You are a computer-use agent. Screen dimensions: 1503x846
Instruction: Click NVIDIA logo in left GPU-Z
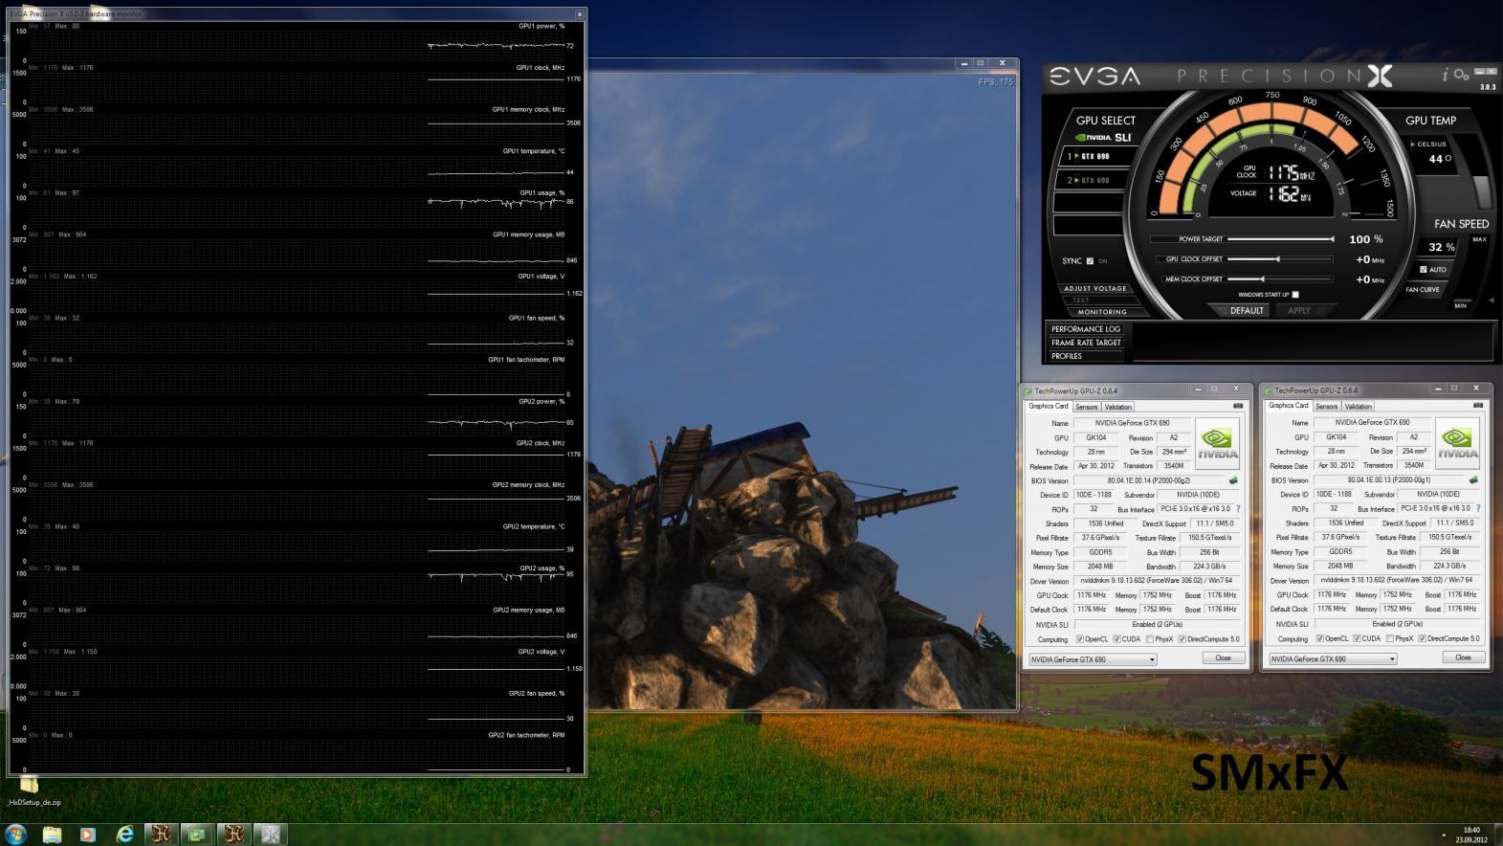click(x=1217, y=443)
